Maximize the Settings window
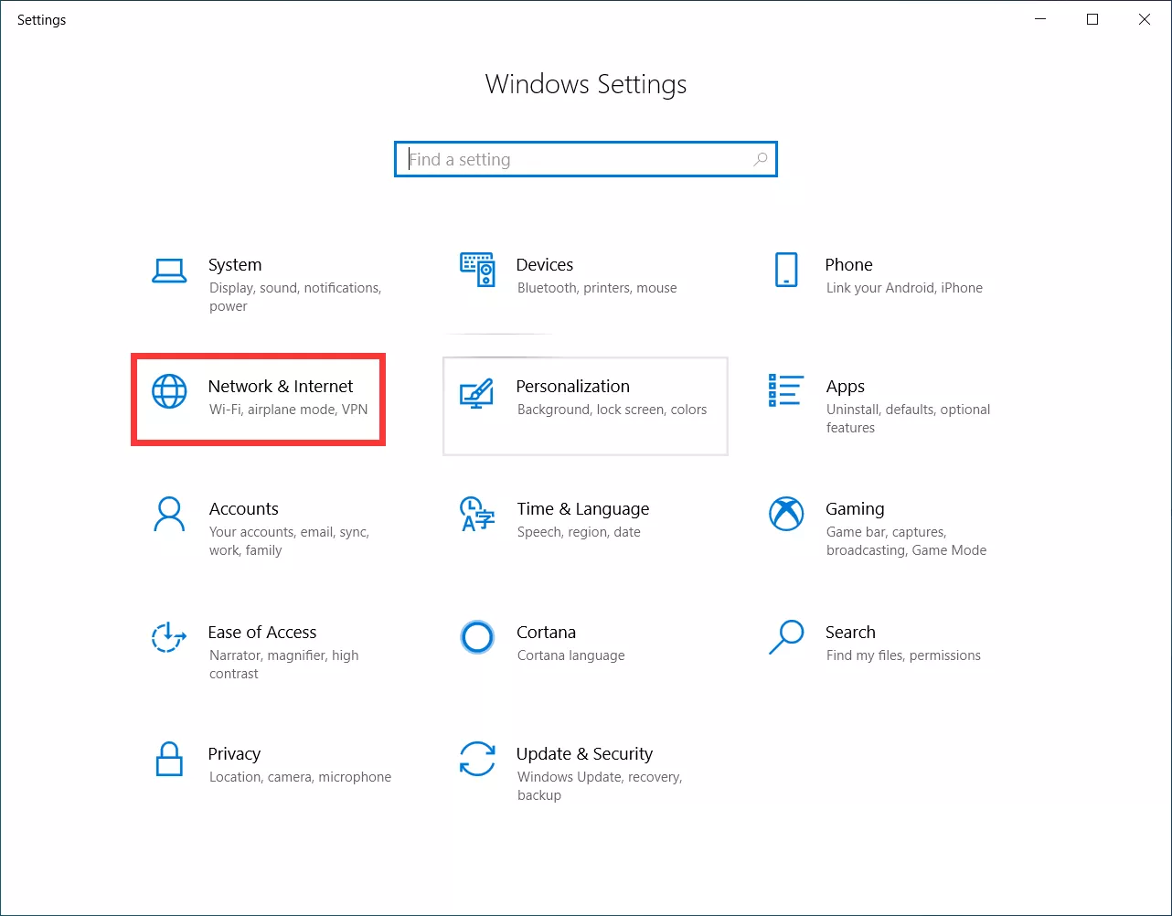Screen dimensions: 1172x916 point(1092,19)
